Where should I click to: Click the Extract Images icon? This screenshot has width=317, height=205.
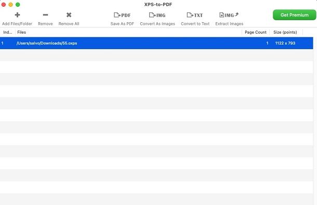[x=229, y=15]
